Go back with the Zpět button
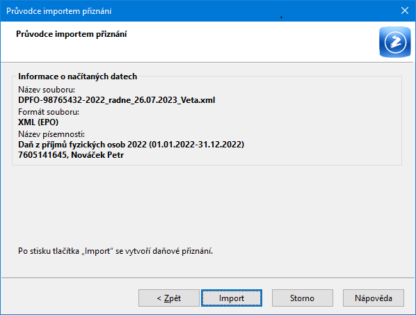 pos(169,298)
